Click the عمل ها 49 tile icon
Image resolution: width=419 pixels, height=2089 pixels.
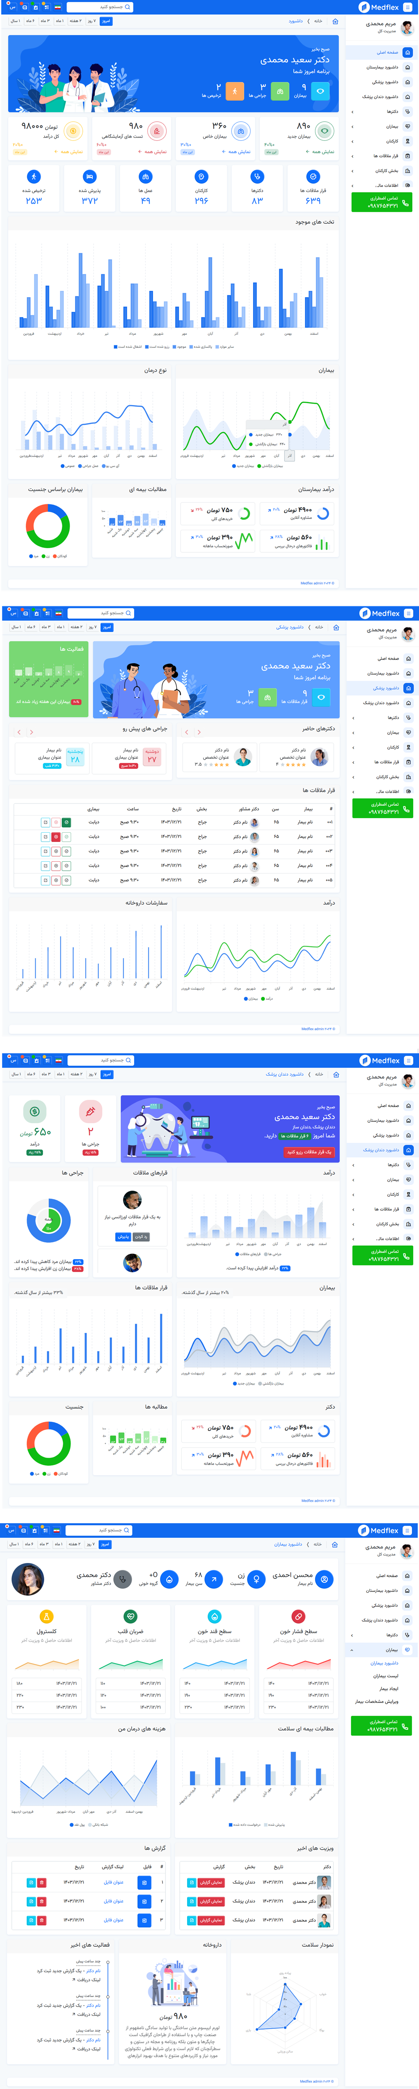(x=146, y=176)
